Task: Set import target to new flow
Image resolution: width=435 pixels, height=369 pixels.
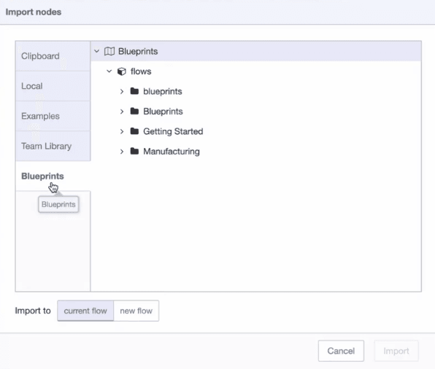Action: (136, 311)
